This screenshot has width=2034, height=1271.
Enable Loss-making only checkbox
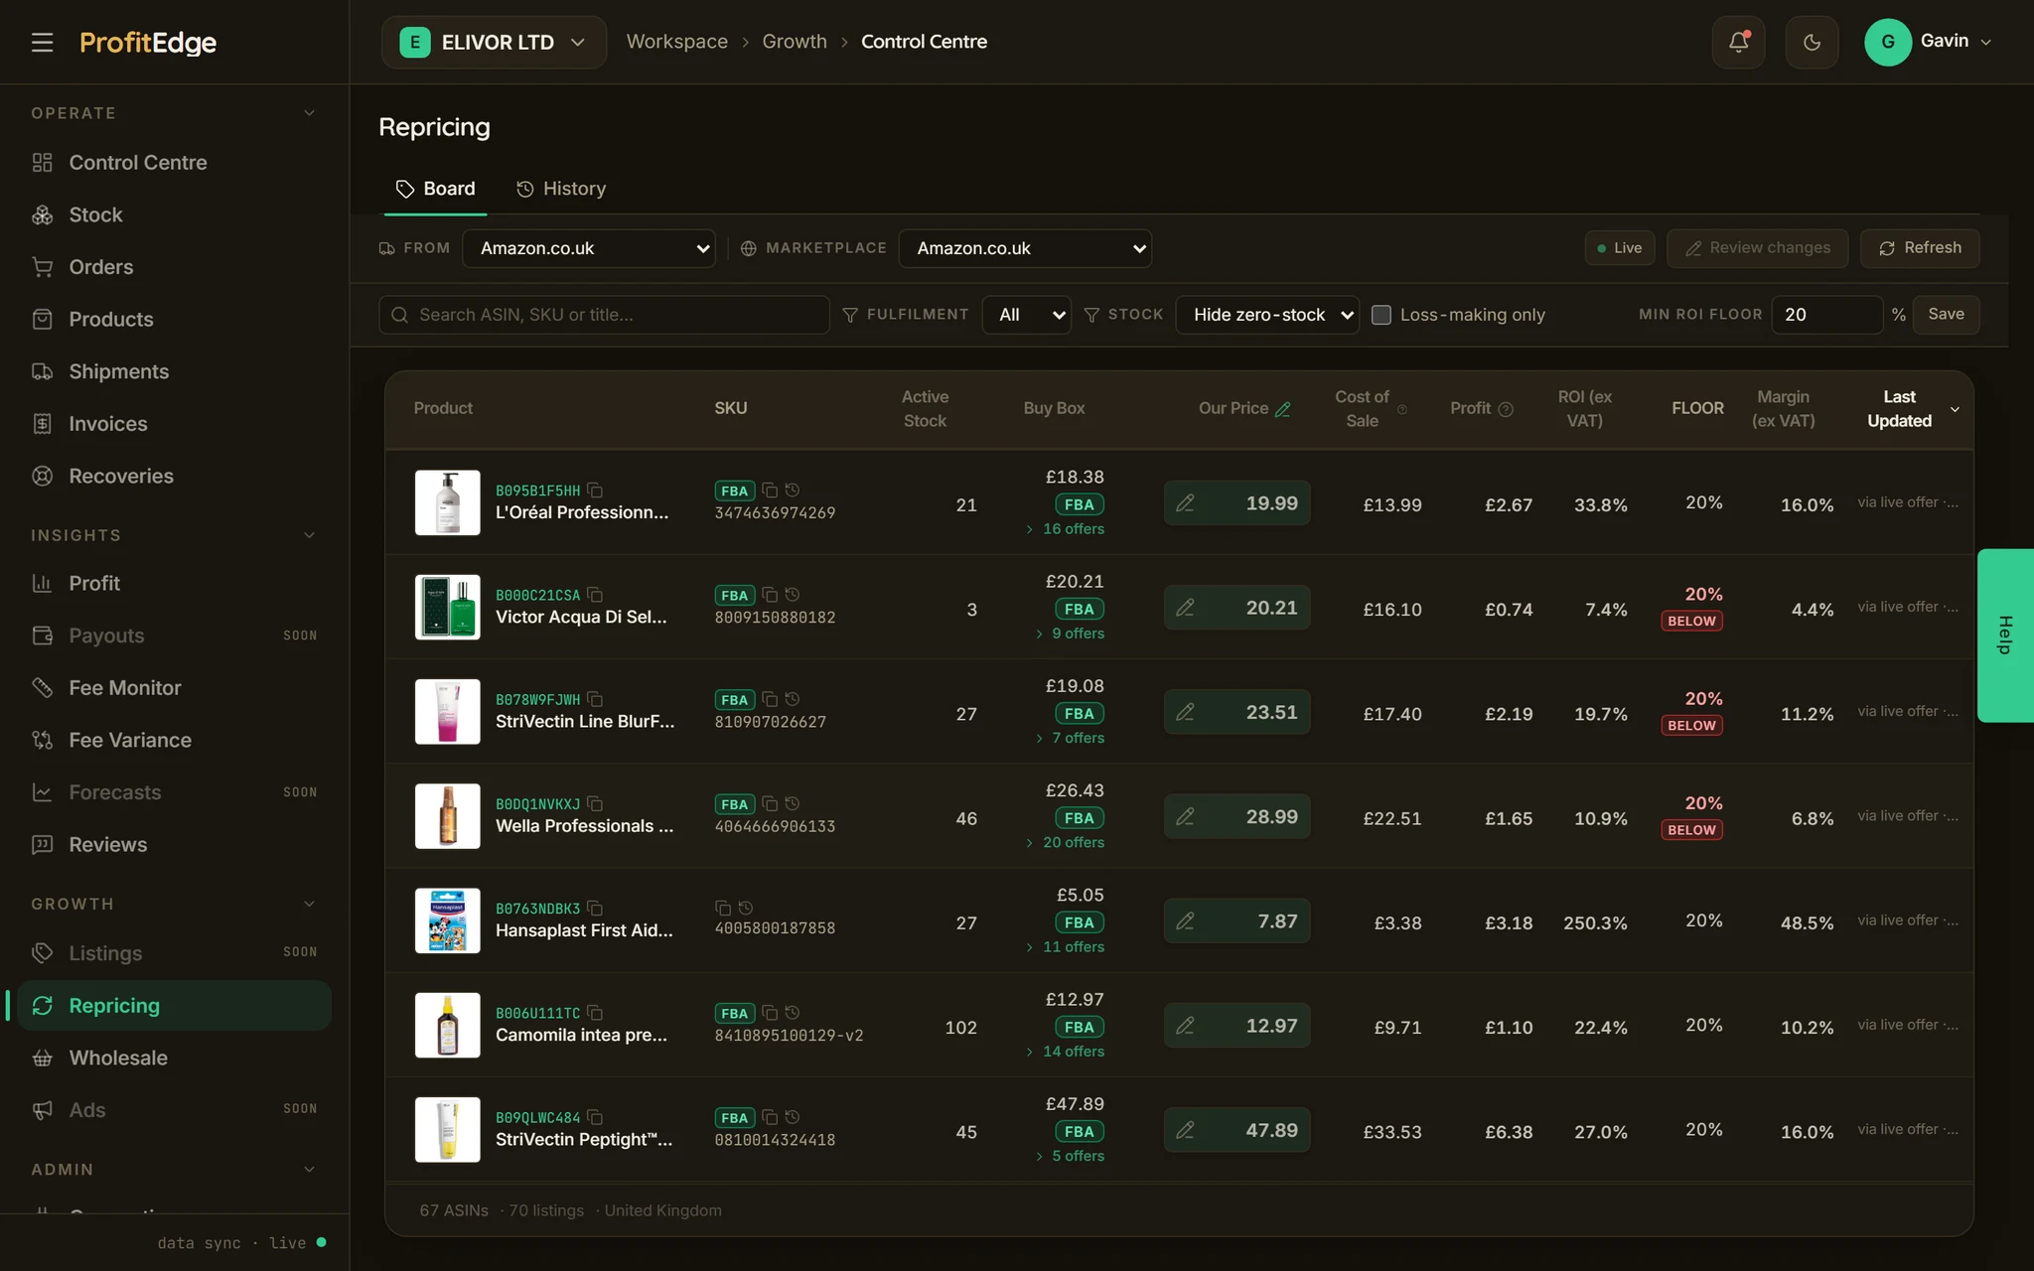1380,315
